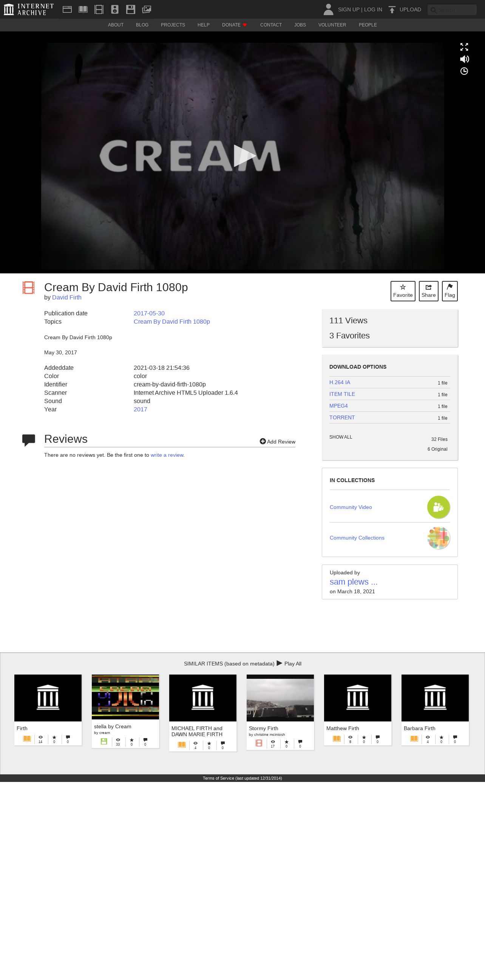
Task: Click the Community Video collection icon
Action: 439,507
